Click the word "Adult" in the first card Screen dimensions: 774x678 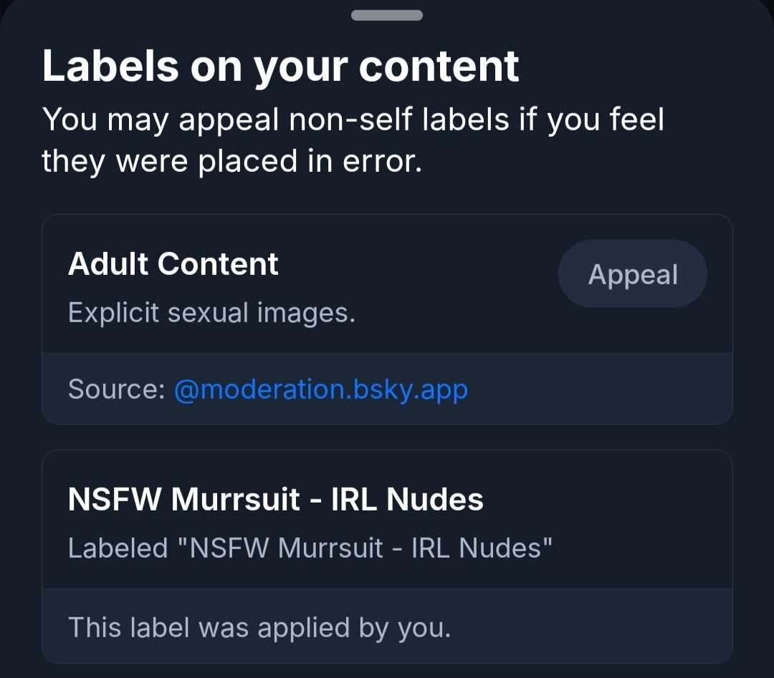pos(107,264)
